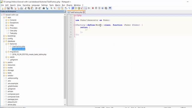This screenshot has height=108, width=192.
Task: Open Find with the binoculars icon
Action: pos(43,8)
